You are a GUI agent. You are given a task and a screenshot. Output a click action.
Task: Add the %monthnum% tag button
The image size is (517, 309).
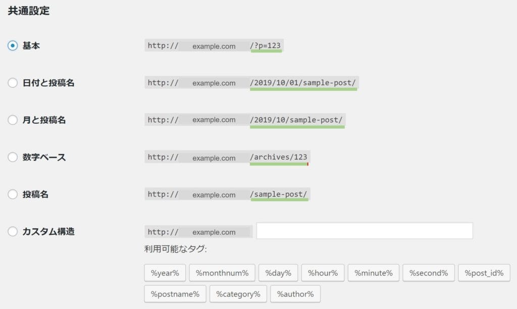(222, 273)
